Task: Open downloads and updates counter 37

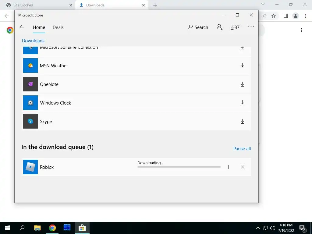Action: tap(235, 27)
